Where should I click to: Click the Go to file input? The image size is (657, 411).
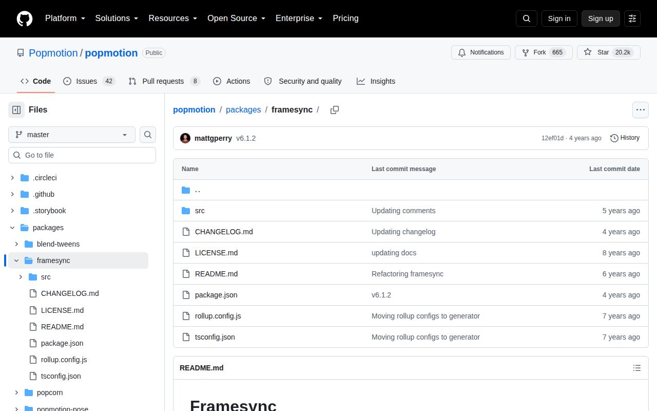[82, 155]
